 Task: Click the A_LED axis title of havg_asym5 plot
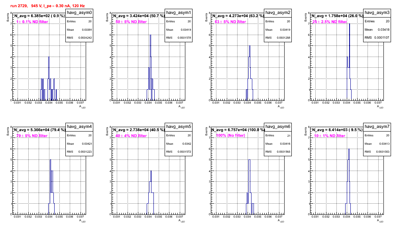[181, 221]
